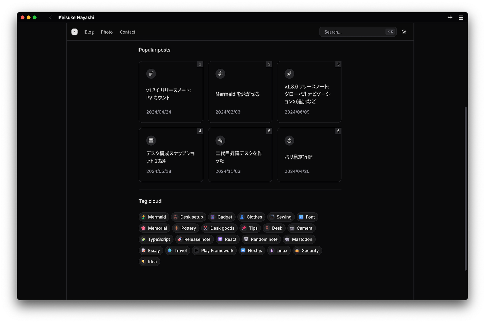Click the icon on バリ島旅行記 card
Screen dimensions: 485x323
pyautogui.click(x=289, y=141)
